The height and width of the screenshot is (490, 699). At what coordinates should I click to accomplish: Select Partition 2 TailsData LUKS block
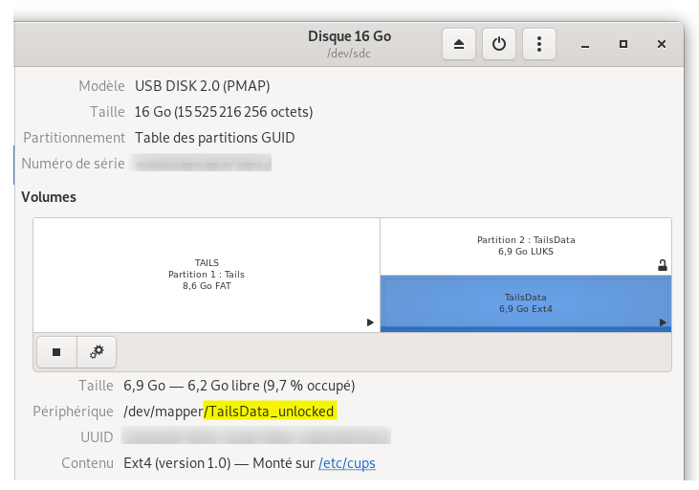click(525, 246)
